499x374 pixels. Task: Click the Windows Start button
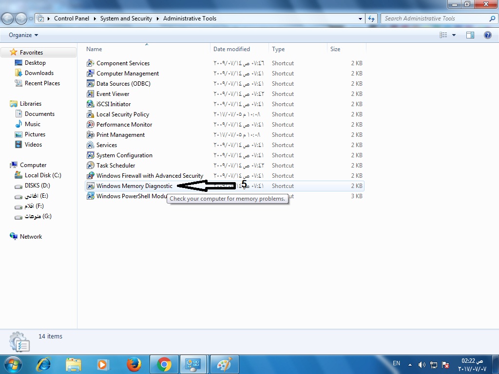tap(13, 364)
